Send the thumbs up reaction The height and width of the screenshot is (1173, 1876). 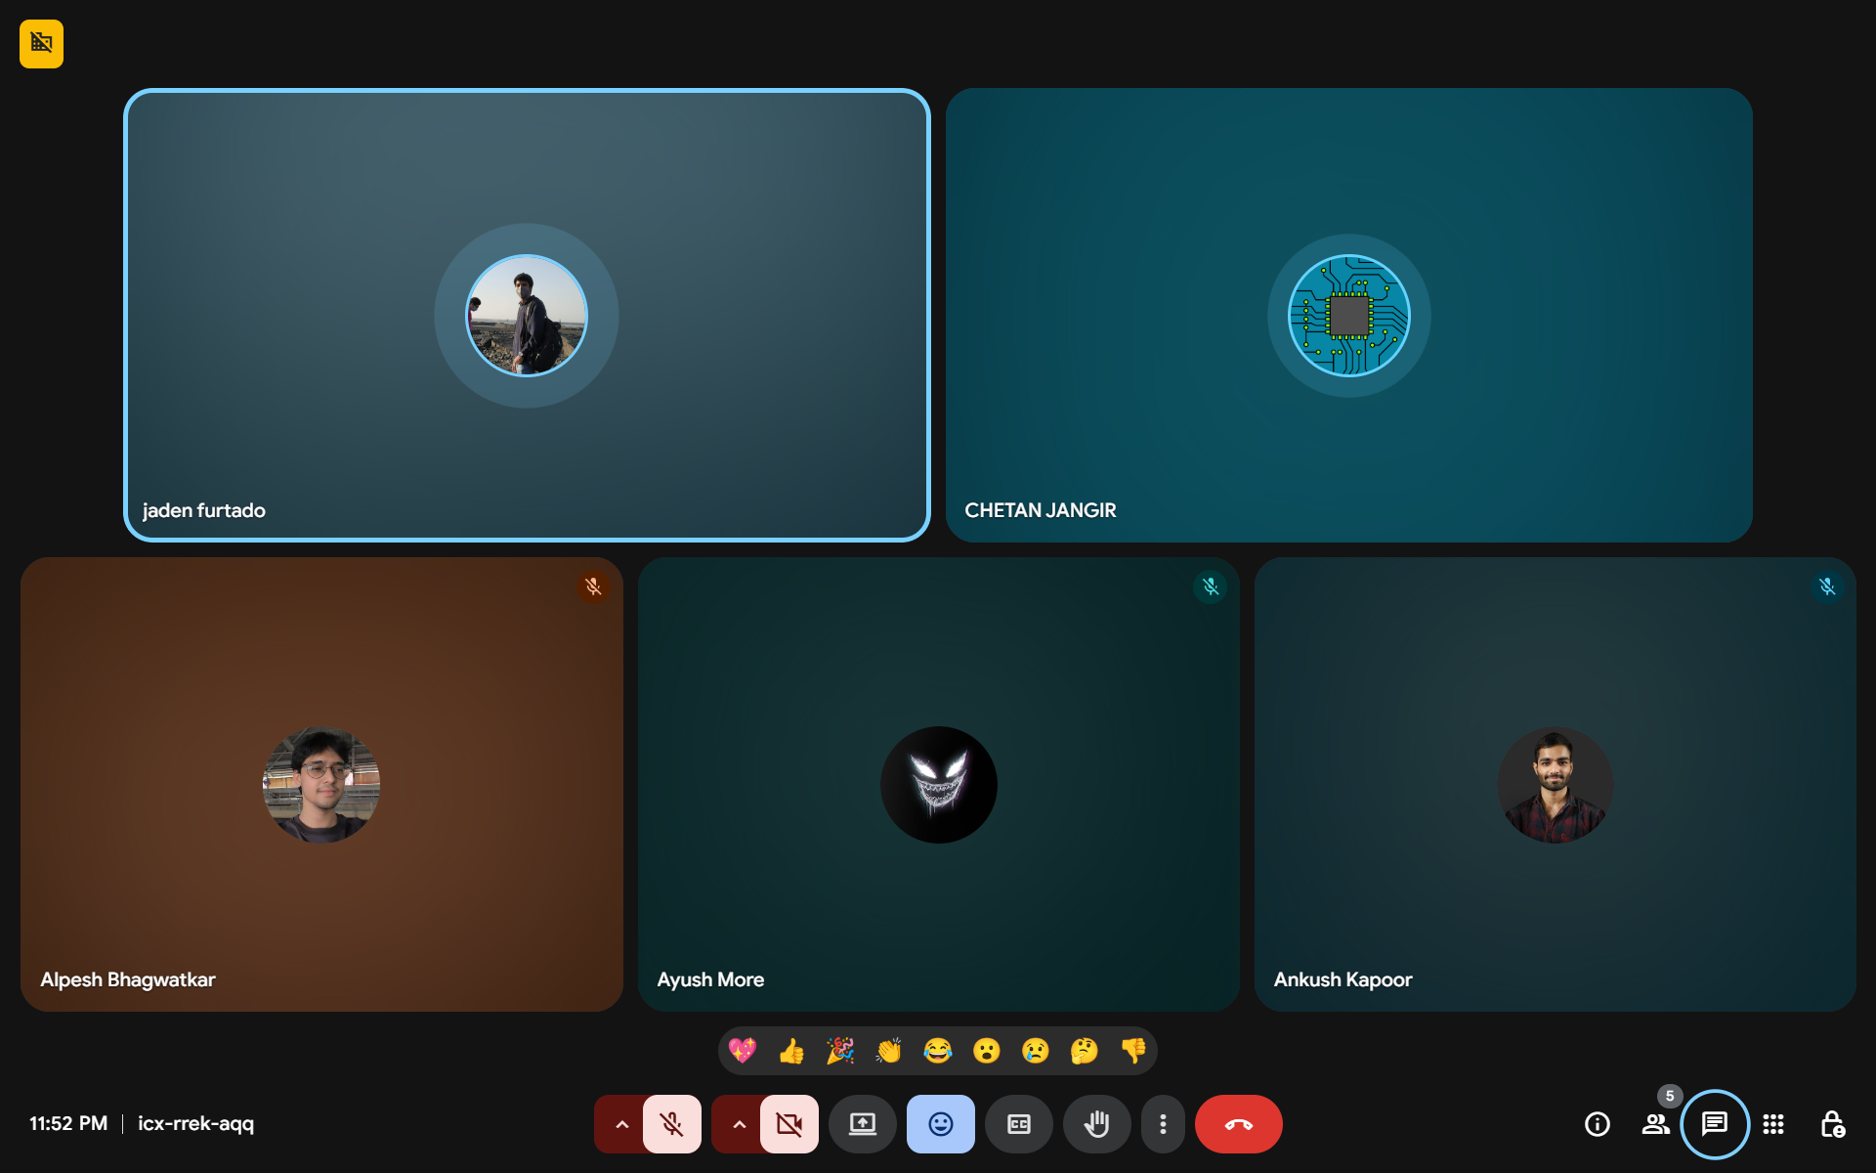[791, 1051]
